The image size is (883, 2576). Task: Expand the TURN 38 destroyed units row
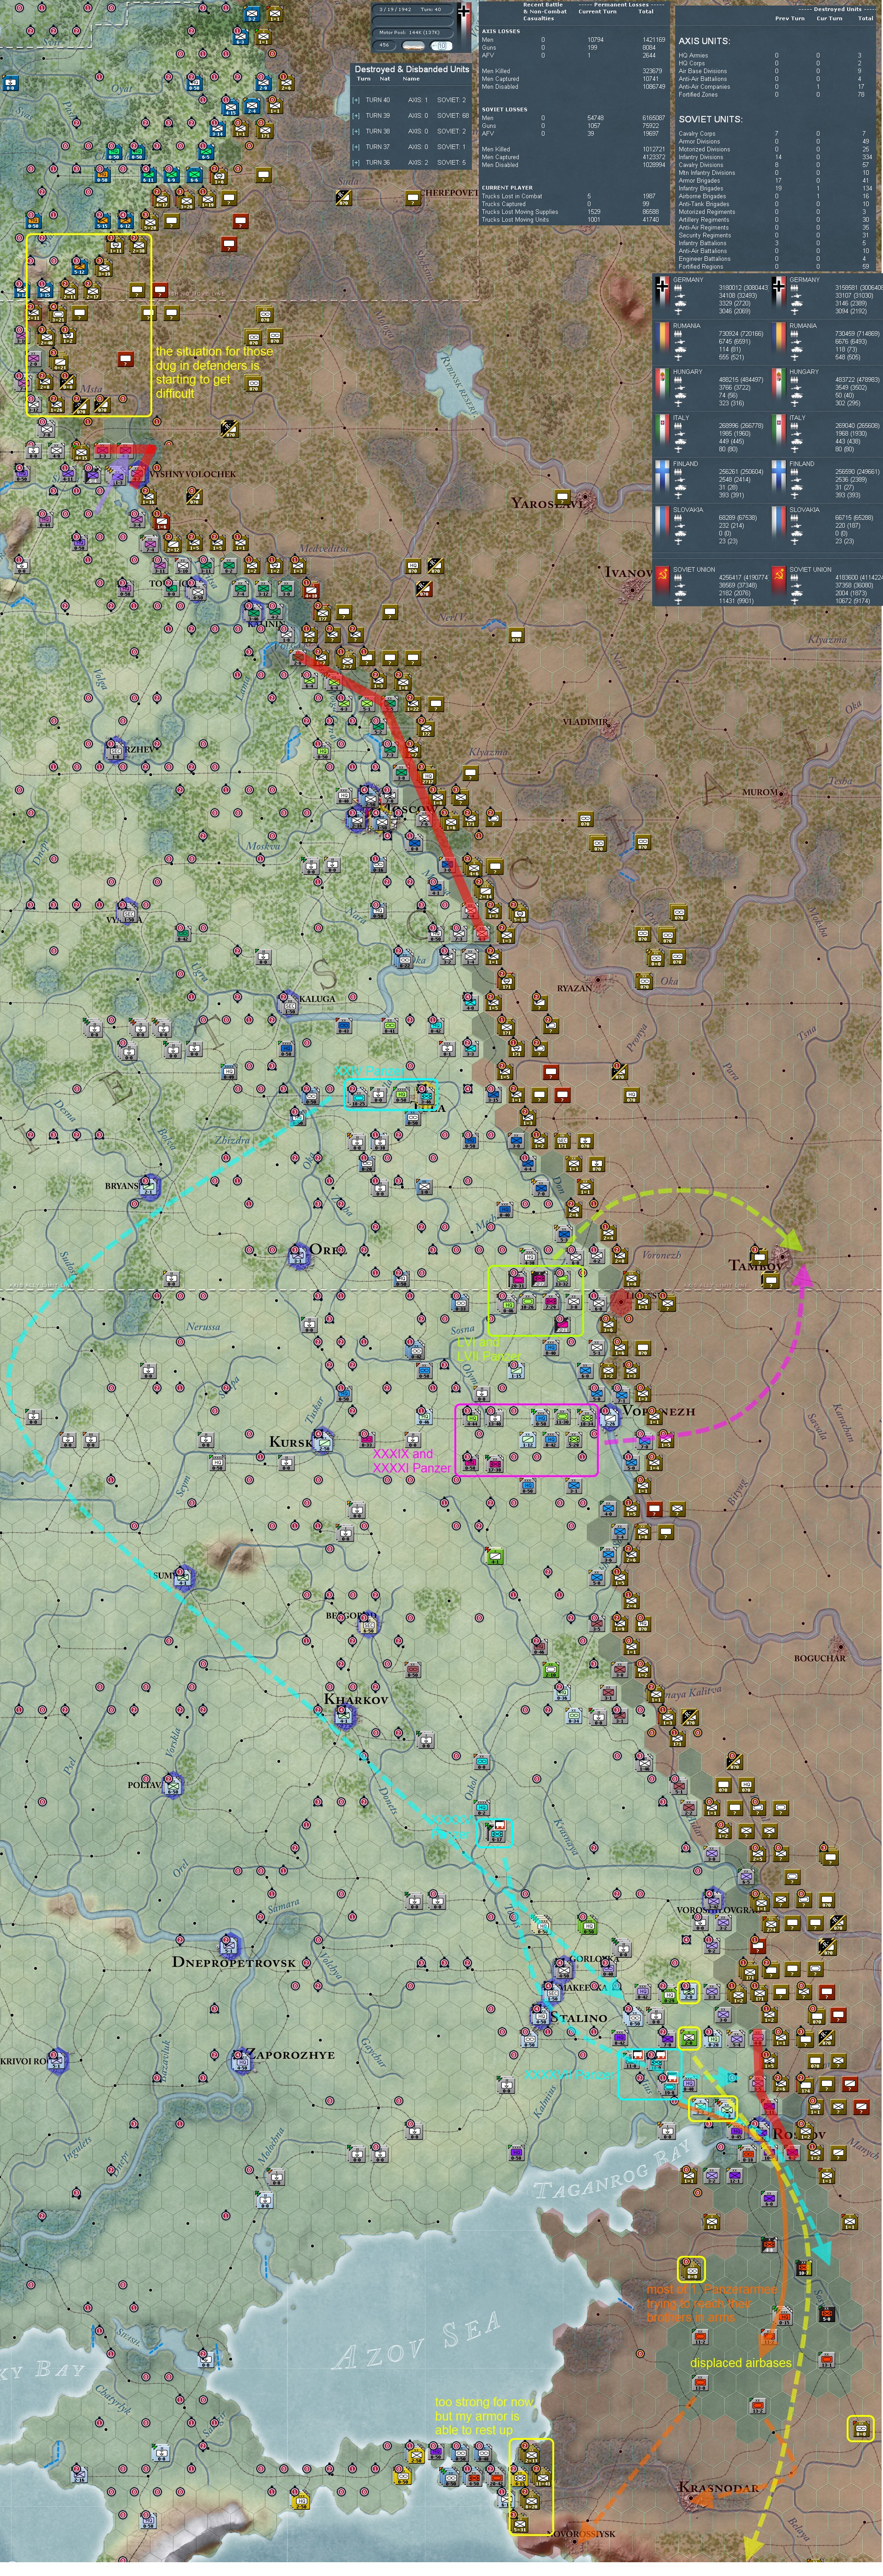click(357, 131)
